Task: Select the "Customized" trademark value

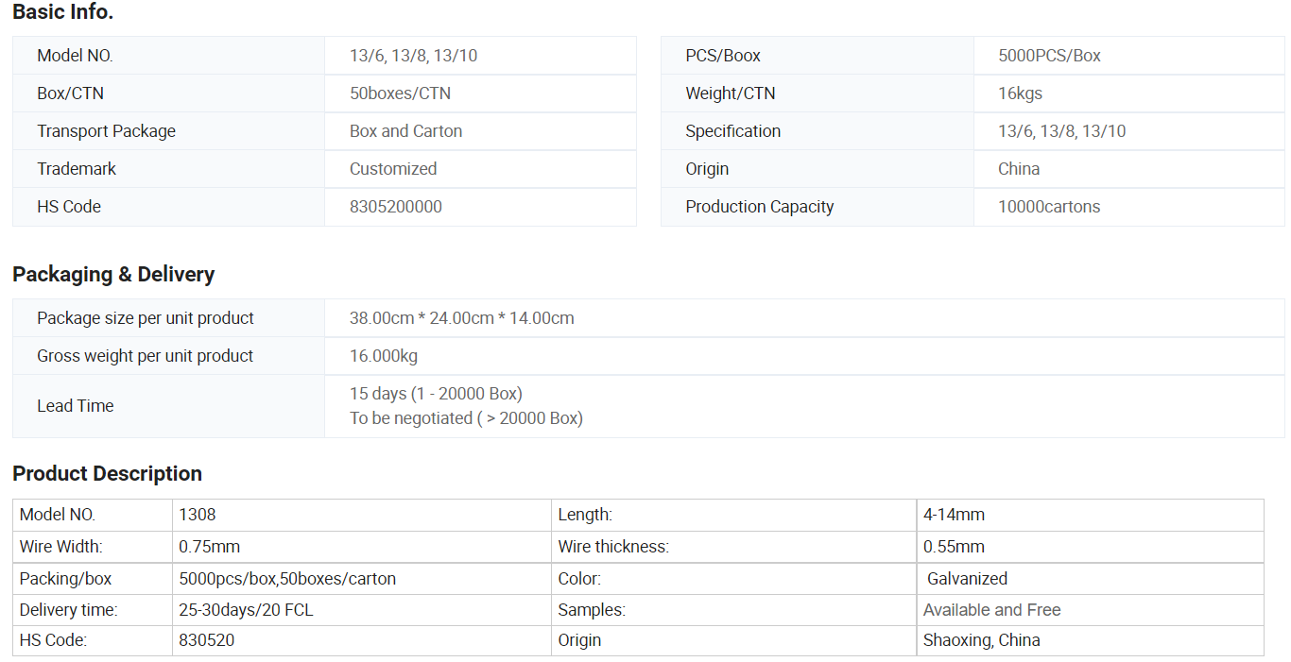Action: pyautogui.click(x=393, y=169)
